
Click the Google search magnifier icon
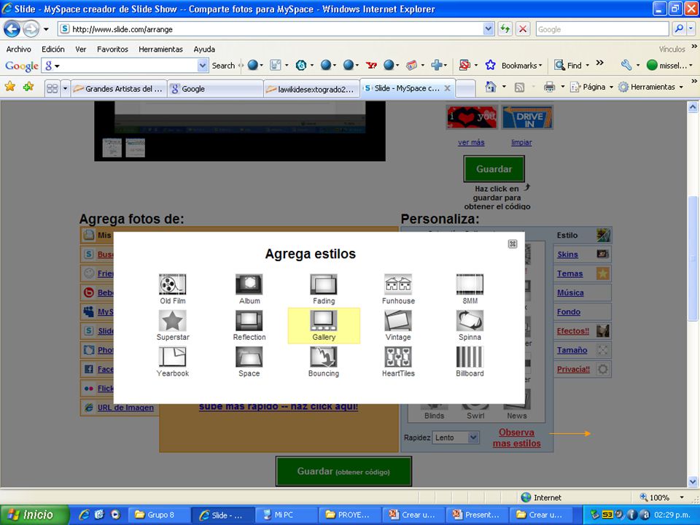679,29
